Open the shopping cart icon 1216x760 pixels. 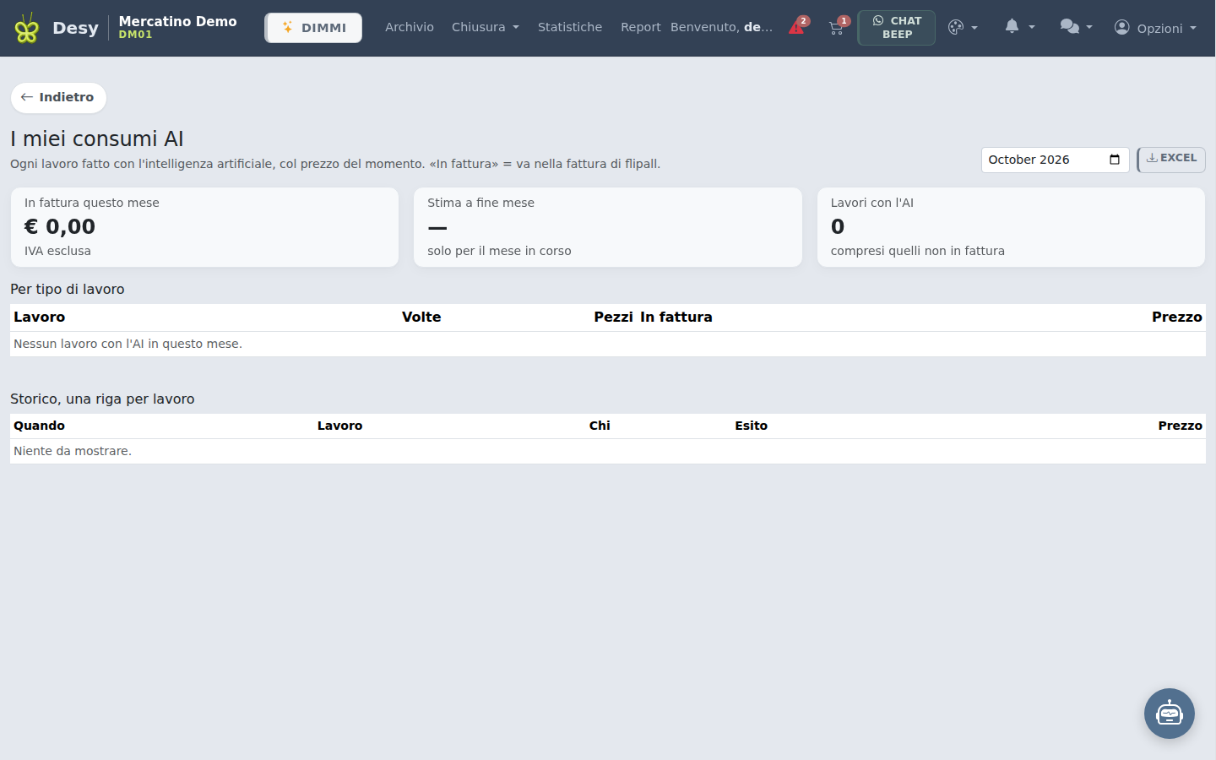[x=837, y=27]
